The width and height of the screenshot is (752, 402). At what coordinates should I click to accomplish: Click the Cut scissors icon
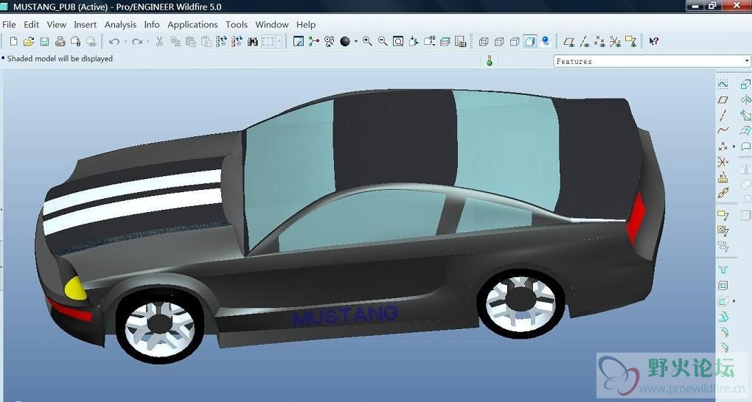coord(160,42)
